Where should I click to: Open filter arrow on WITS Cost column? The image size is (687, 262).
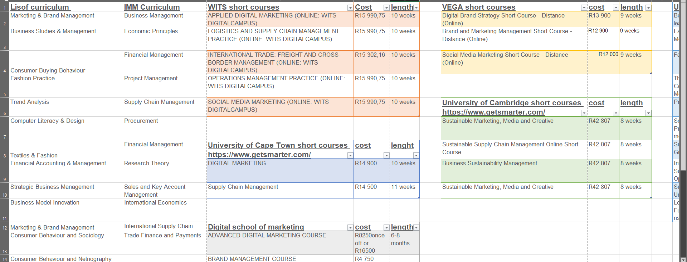coord(386,8)
